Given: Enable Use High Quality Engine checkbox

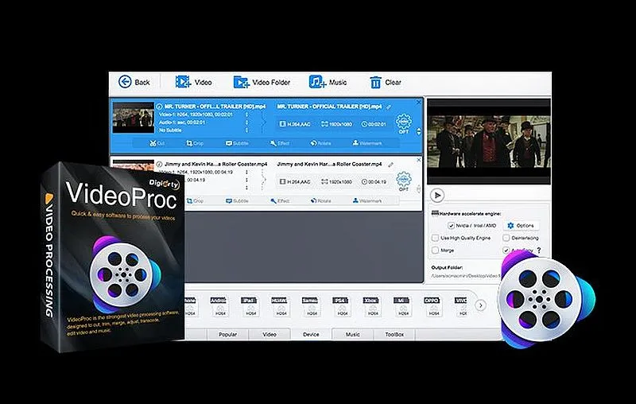Looking at the screenshot, I should coord(435,238).
